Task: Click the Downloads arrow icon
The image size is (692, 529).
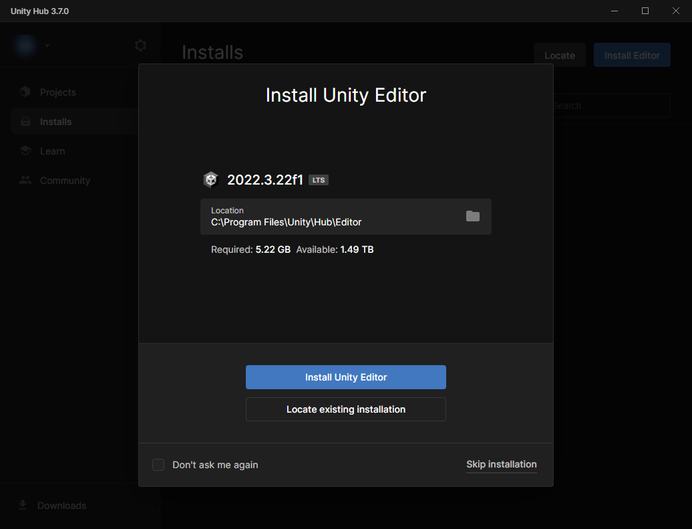Action: (x=23, y=505)
